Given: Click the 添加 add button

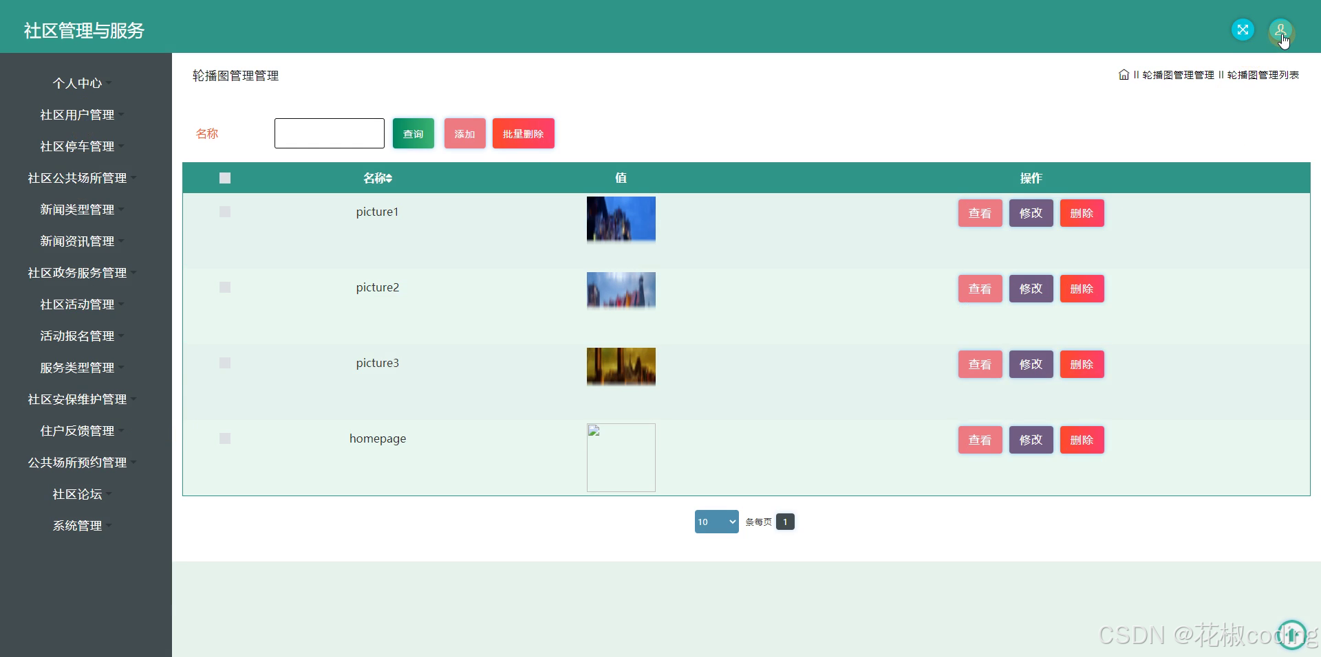Looking at the screenshot, I should 464,133.
